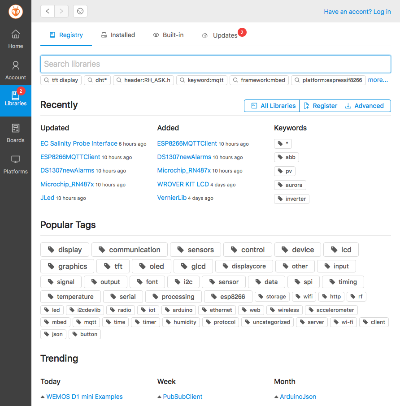Select the 'device' popular tag
The image size is (400, 406).
click(298, 250)
